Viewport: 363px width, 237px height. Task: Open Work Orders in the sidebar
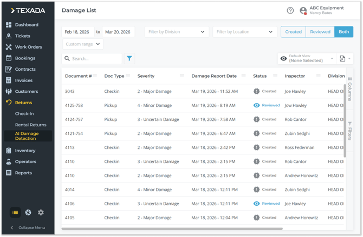pos(28,47)
